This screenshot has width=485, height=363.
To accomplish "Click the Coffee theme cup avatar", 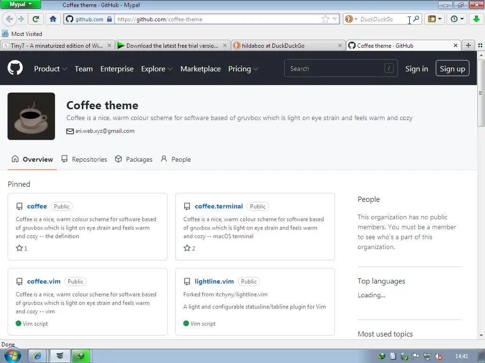I will (x=31, y=116).
